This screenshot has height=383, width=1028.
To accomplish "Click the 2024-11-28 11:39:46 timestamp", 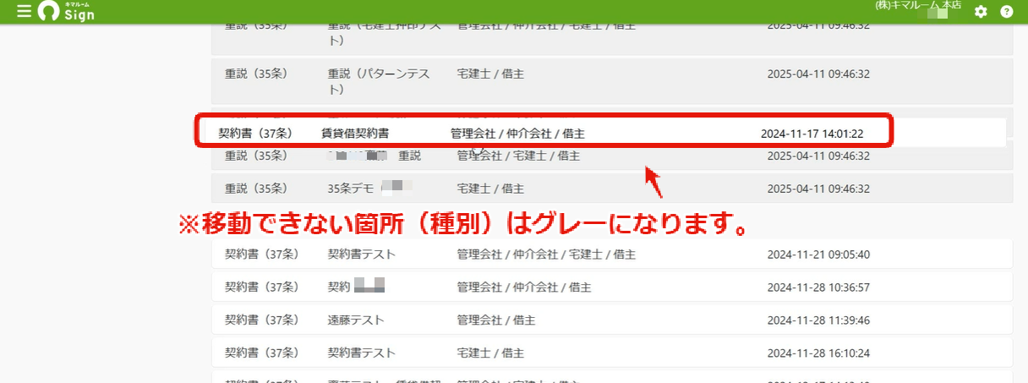I will pos(818,320).
